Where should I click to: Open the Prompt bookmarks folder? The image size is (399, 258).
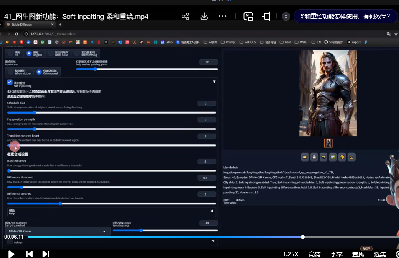[x=228, y=42]
